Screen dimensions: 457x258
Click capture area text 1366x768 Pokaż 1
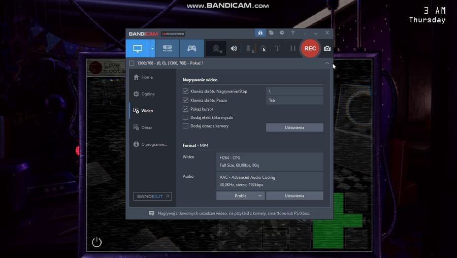tap(170, 63)
